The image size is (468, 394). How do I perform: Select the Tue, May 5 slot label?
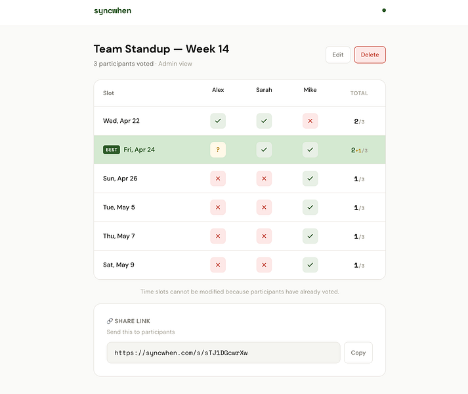(119, 208)
